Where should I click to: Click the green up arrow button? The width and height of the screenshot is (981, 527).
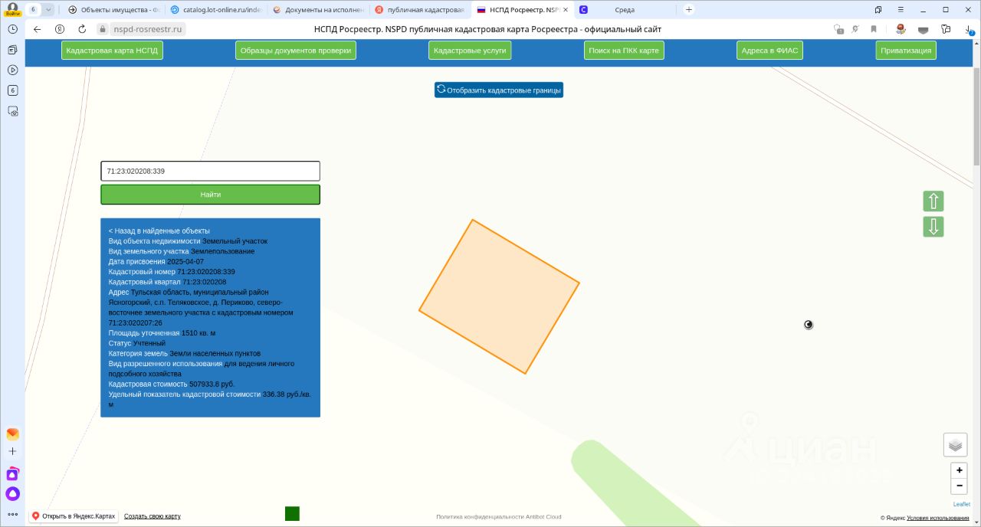tap(933, 201)
